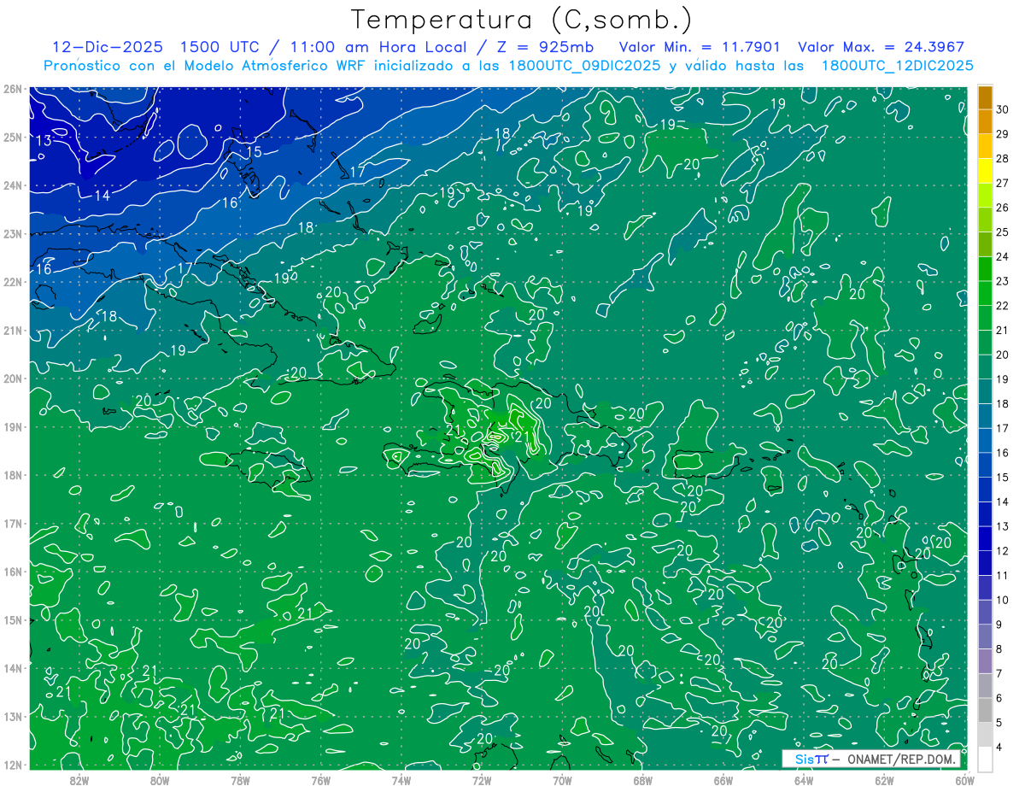The width and height of the screenshot is (1025, 792).
Task: Click the color bar label '11'
Action: [x=1003, y=576]
